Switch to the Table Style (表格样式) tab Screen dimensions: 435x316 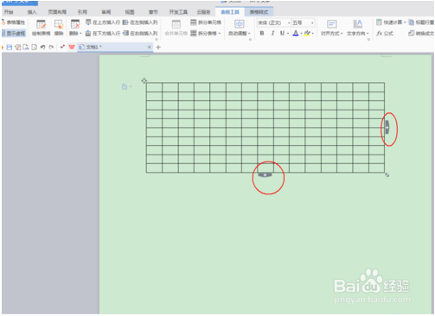click(259, 12)
